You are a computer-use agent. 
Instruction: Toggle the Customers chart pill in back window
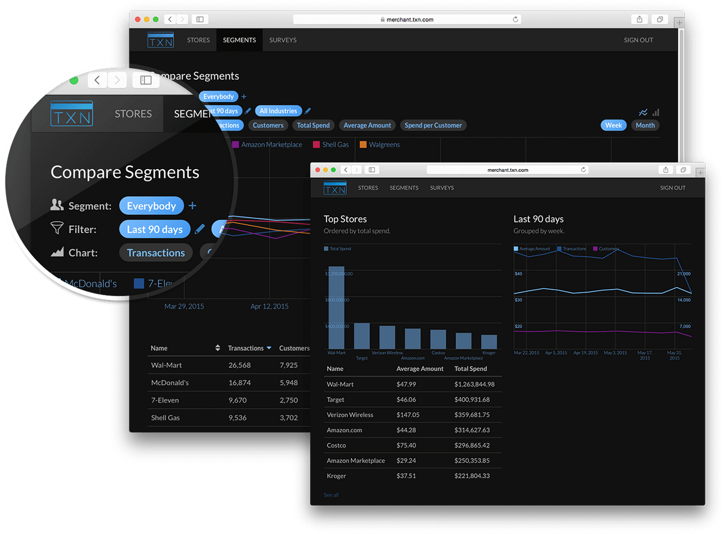tap(268, 126)
